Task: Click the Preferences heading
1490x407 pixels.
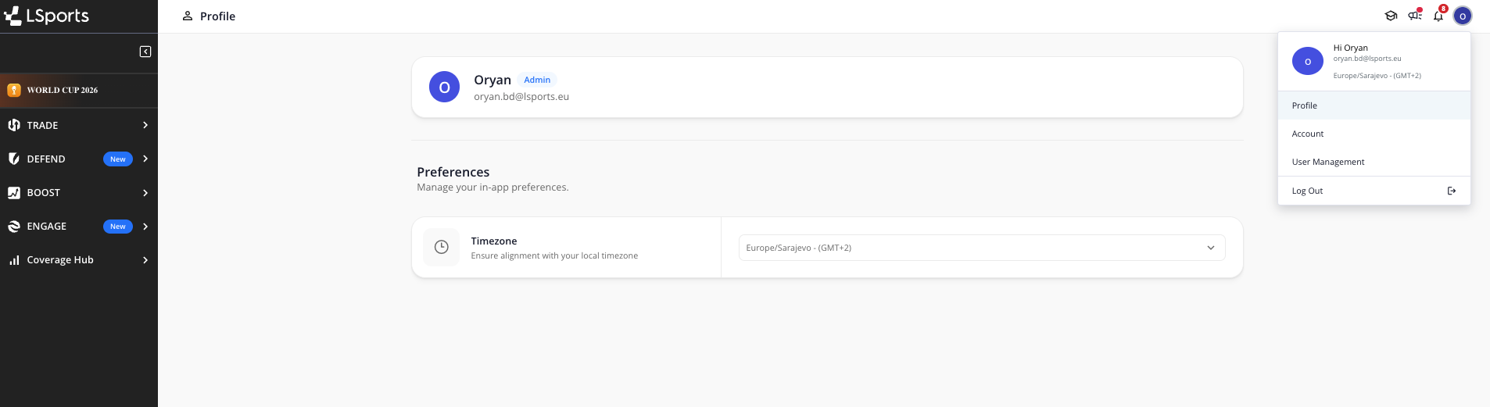Action: pyautogui.click(x=453, y=172)
